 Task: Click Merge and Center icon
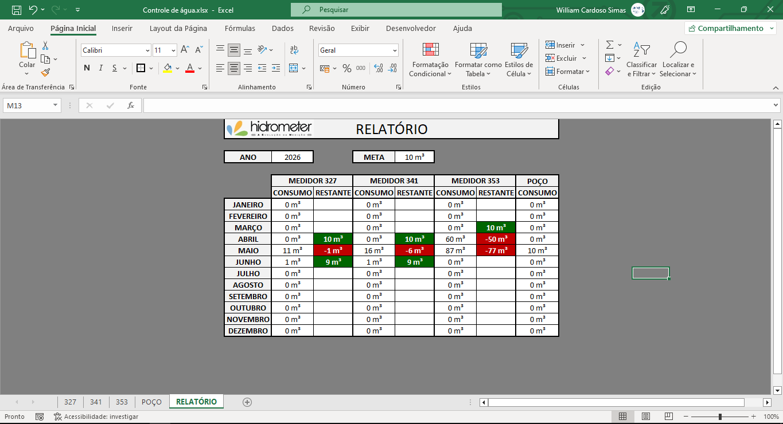(293, 68)
